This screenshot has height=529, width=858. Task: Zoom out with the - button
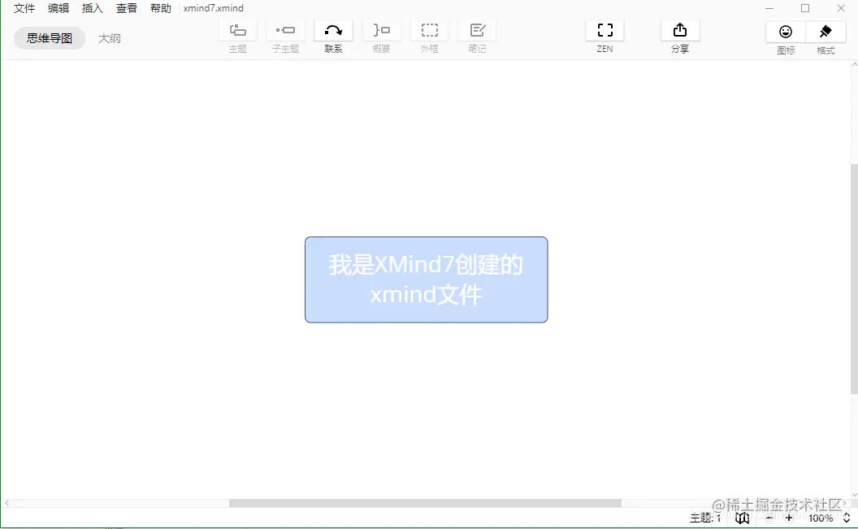click(x=769, y=518)
